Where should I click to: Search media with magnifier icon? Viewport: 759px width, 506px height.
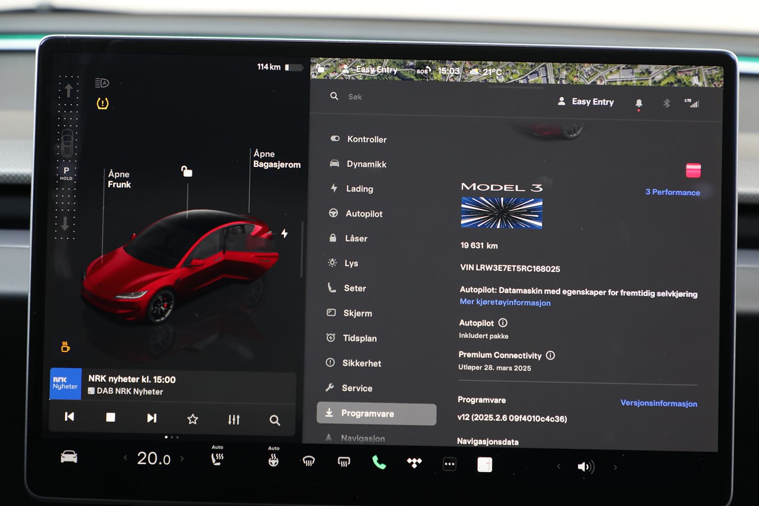tap(275, 420)
